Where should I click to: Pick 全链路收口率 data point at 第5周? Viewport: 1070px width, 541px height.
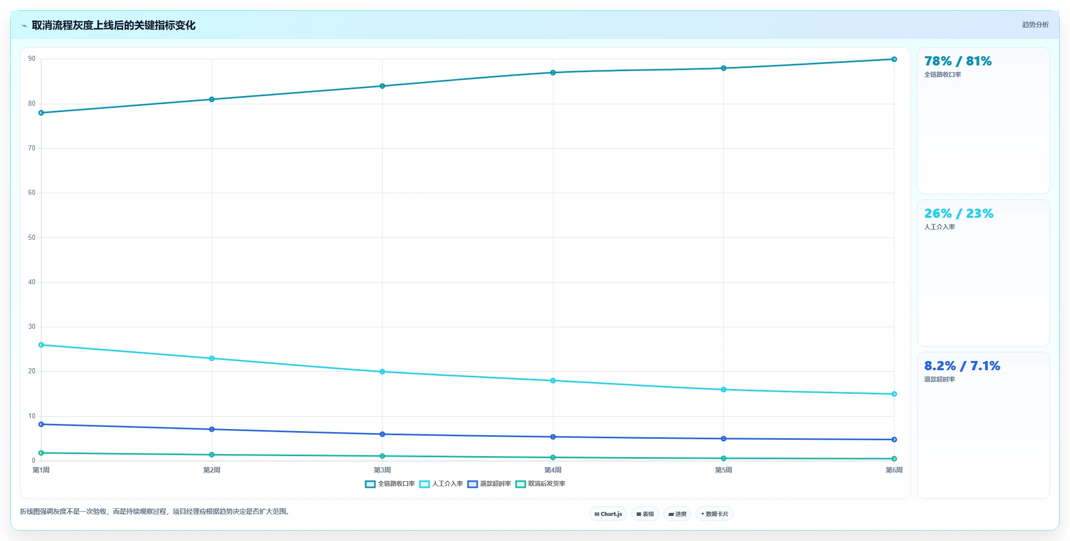[x=724, y=68]
